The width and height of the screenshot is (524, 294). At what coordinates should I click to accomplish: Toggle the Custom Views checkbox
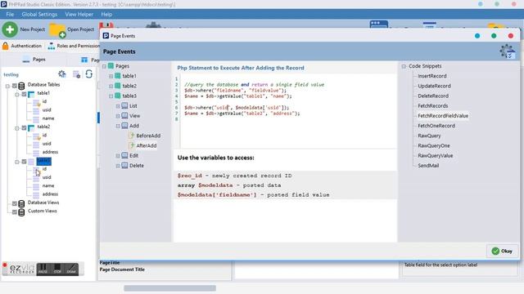(15, 212)
